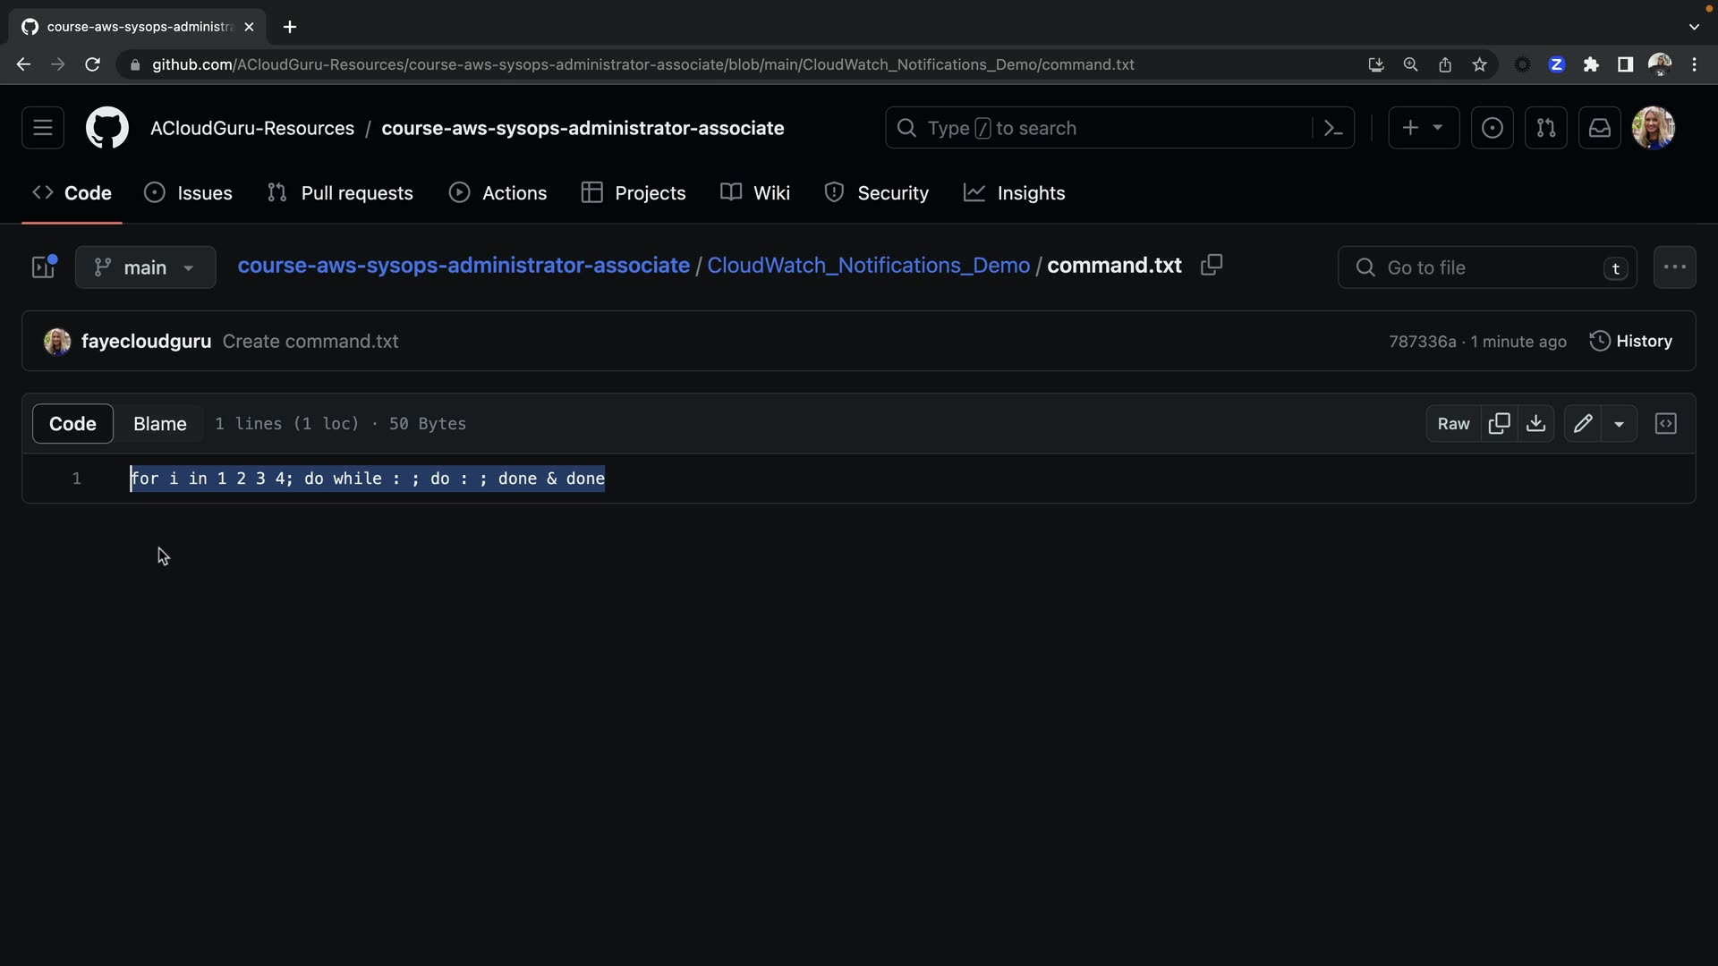
Task: Open the GitHub homepage logo
Action: (106, 128)
